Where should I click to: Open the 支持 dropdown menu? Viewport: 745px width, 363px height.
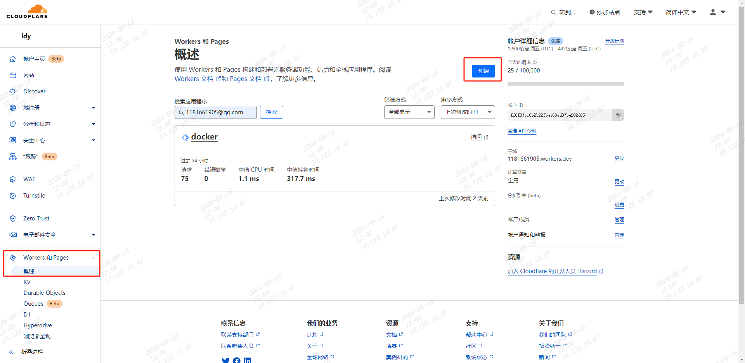tap(643, 12)
